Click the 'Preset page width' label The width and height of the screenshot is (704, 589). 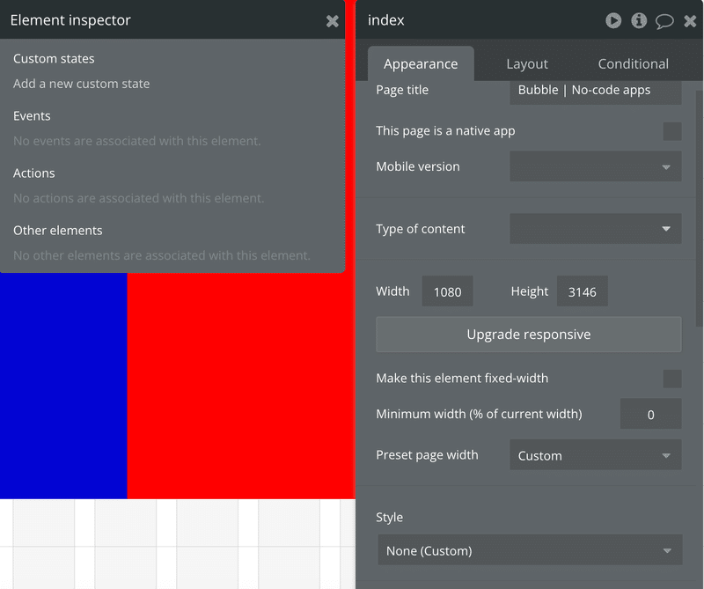pyautogui.click(x=427, y=455)
